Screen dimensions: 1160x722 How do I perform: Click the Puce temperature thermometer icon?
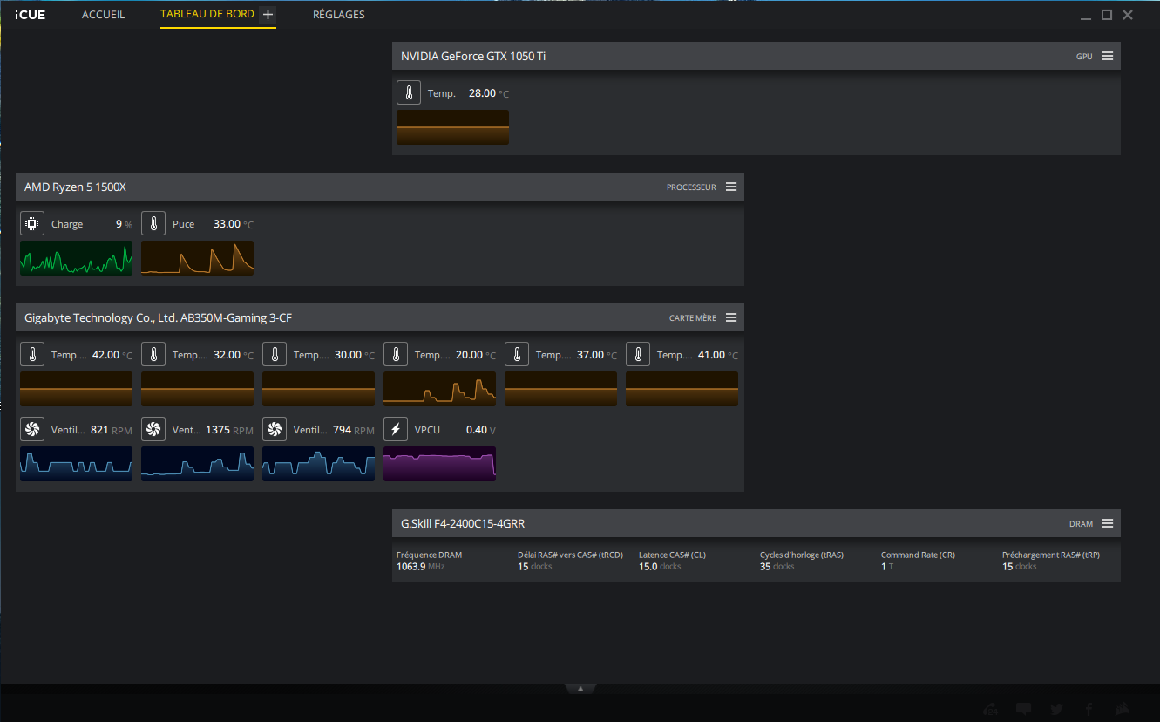click(x=153, y=224)
